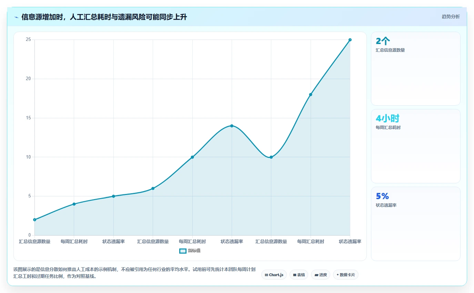Choose the 数据卡片 tag pill
Screen dimensions: 474x293
[x=346, y=275]
